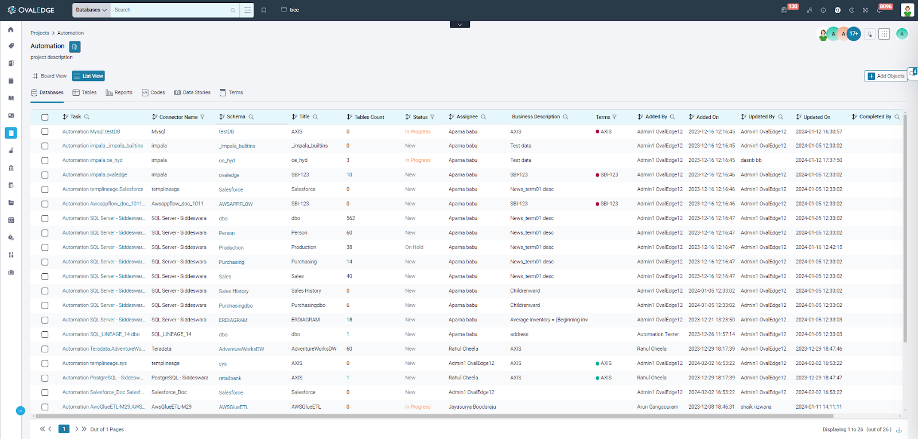Open the comments icon with 4 badge

click(913, 73)
